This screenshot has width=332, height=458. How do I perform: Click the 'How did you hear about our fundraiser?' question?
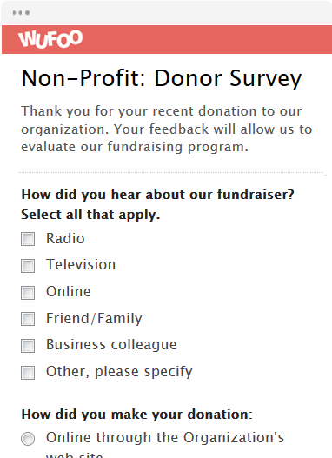157,195
